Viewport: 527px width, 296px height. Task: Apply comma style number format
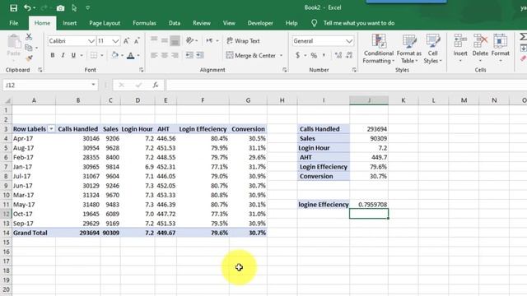point(324,55)
